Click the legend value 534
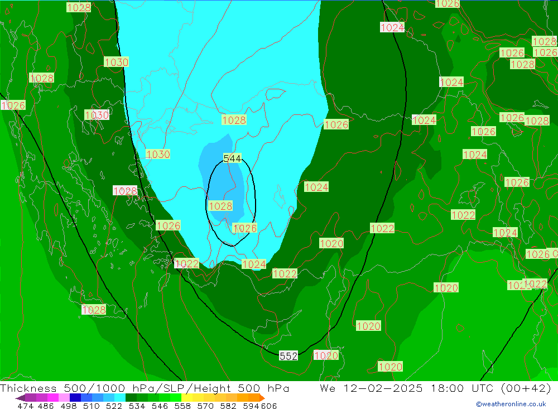Screen dimensions: 558x409 tap(137, 406)
